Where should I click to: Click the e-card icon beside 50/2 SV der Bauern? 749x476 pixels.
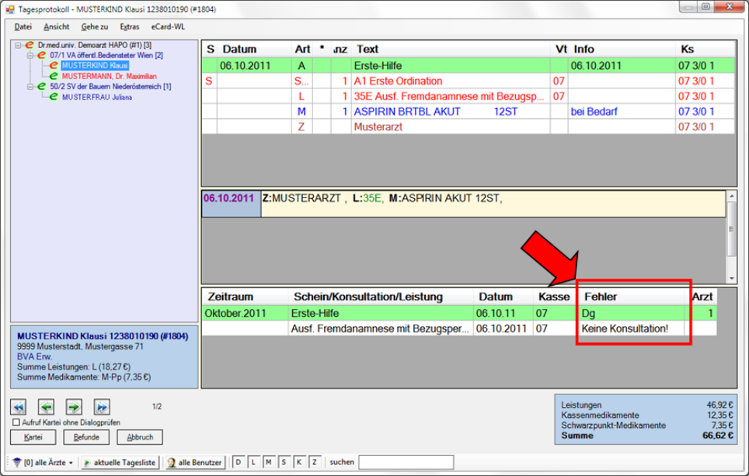coord(41,86)
